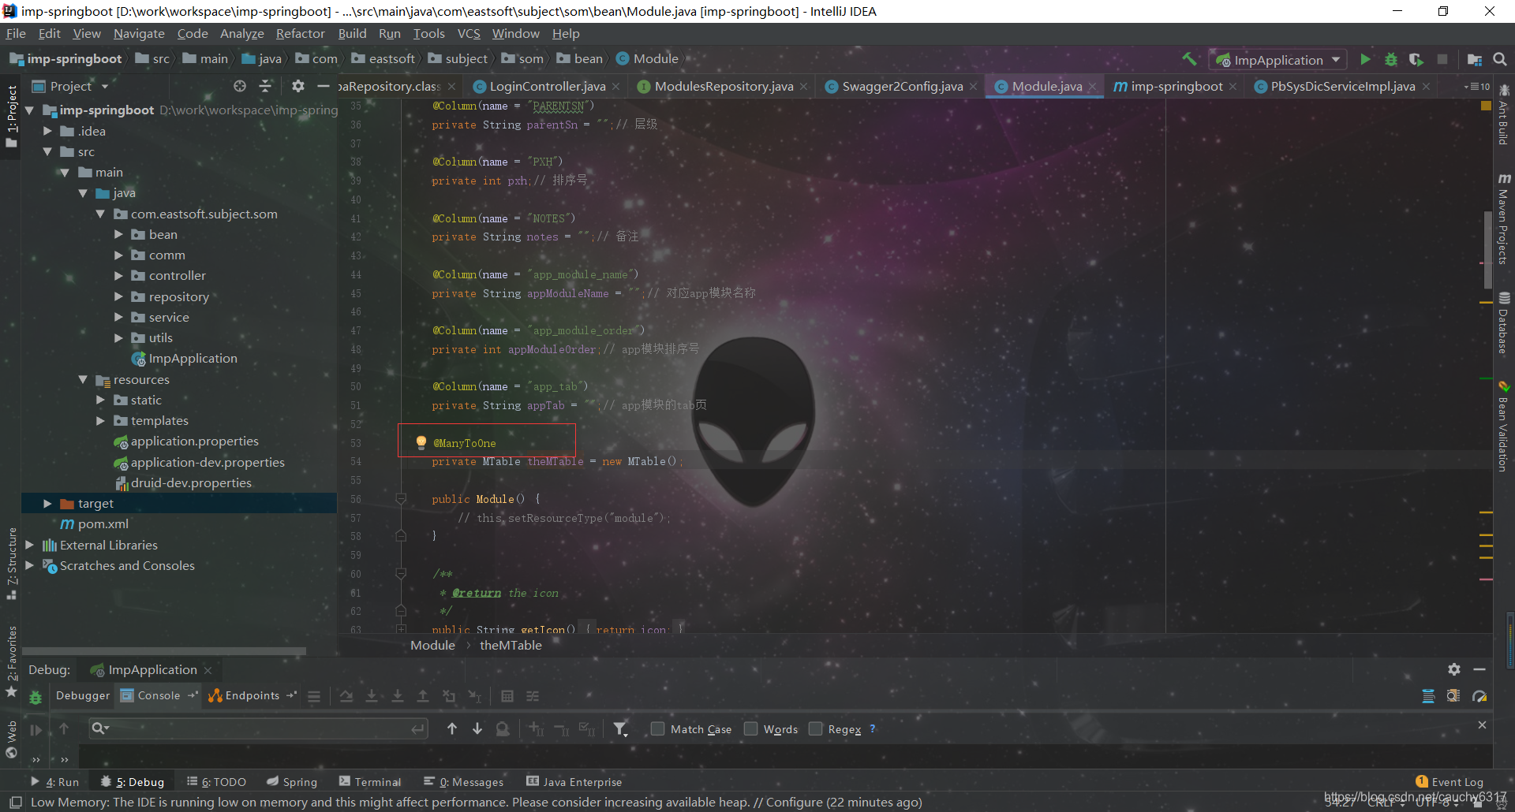Click the regex help question mark
Image resolution: width=1515 pixels, height=812 pixels.
[873, 728]
